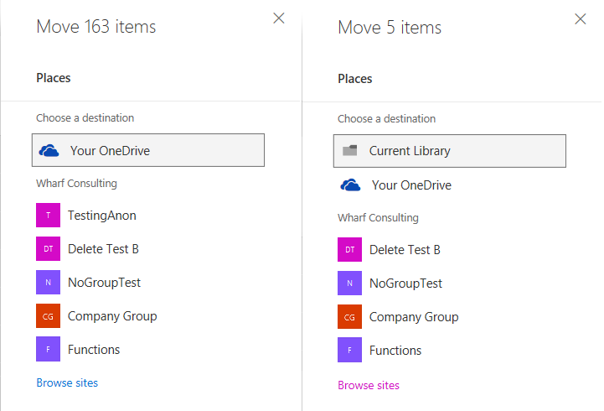Viewport: 604px width, 411px height.
Task: Choose Functions label in Move 5 items panel
Action: (395, 351)
